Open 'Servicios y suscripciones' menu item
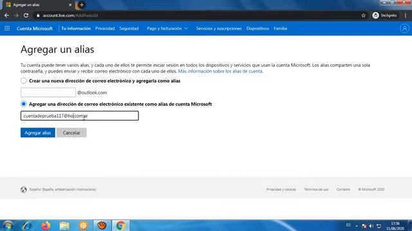Viewport: 412px width, 231px height. [219, 28]
